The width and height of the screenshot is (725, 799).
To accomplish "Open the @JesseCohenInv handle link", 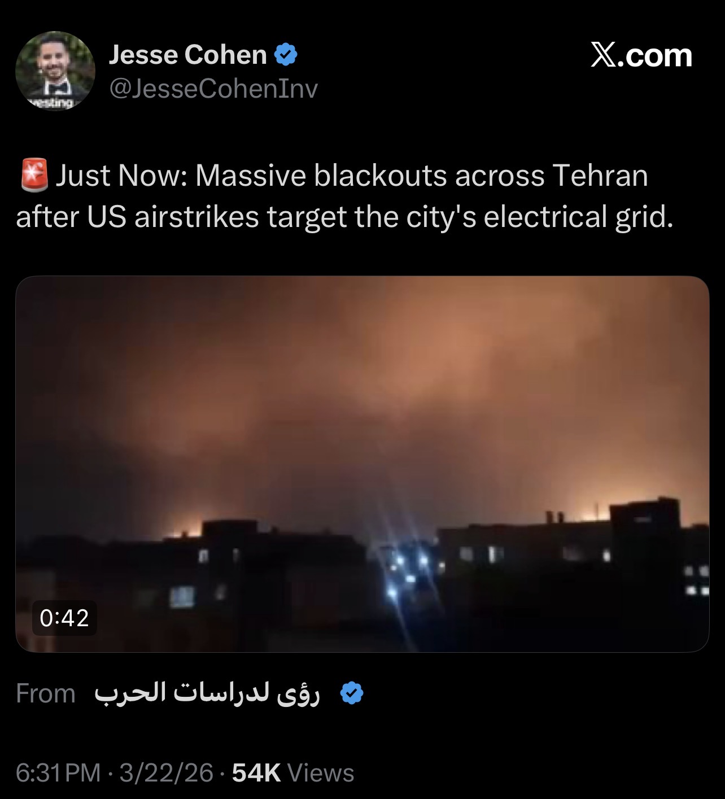I will (213, 89).
